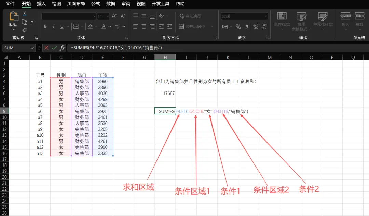
Task: Open the number format 常规 dropdown
Action: [x=266, y=16]
